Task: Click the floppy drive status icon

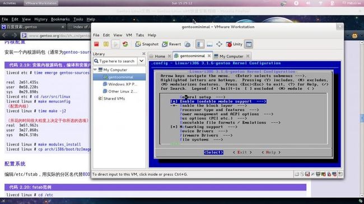Action: coord(307,174)
